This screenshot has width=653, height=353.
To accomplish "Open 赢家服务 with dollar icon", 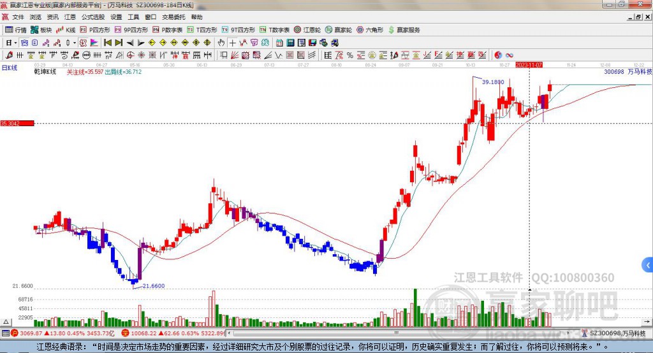I will (404, 30).
